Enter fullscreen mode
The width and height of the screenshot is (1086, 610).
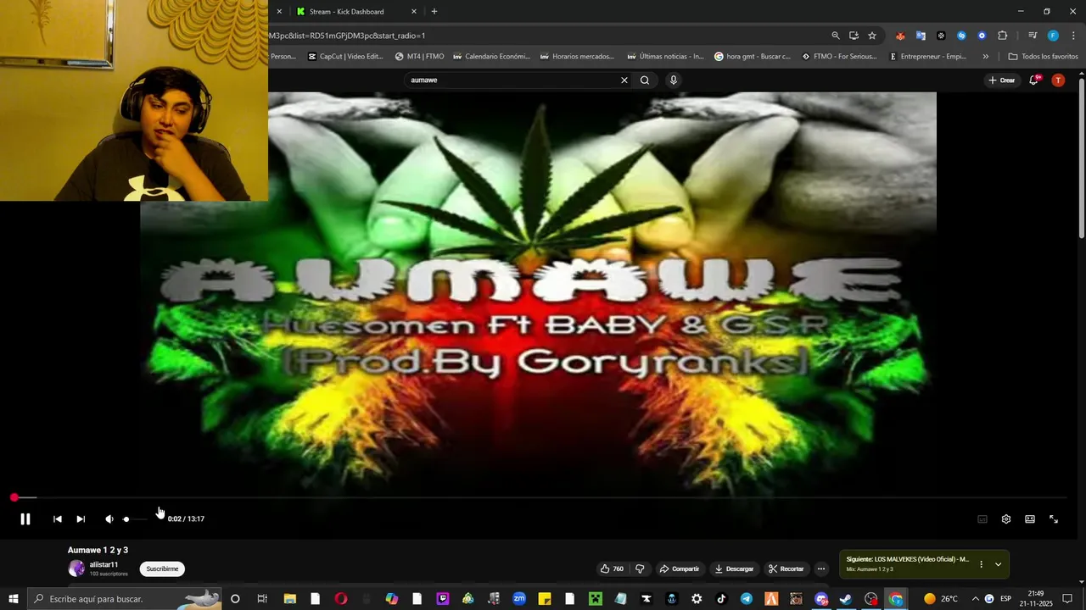click(x=1054, y=519)
